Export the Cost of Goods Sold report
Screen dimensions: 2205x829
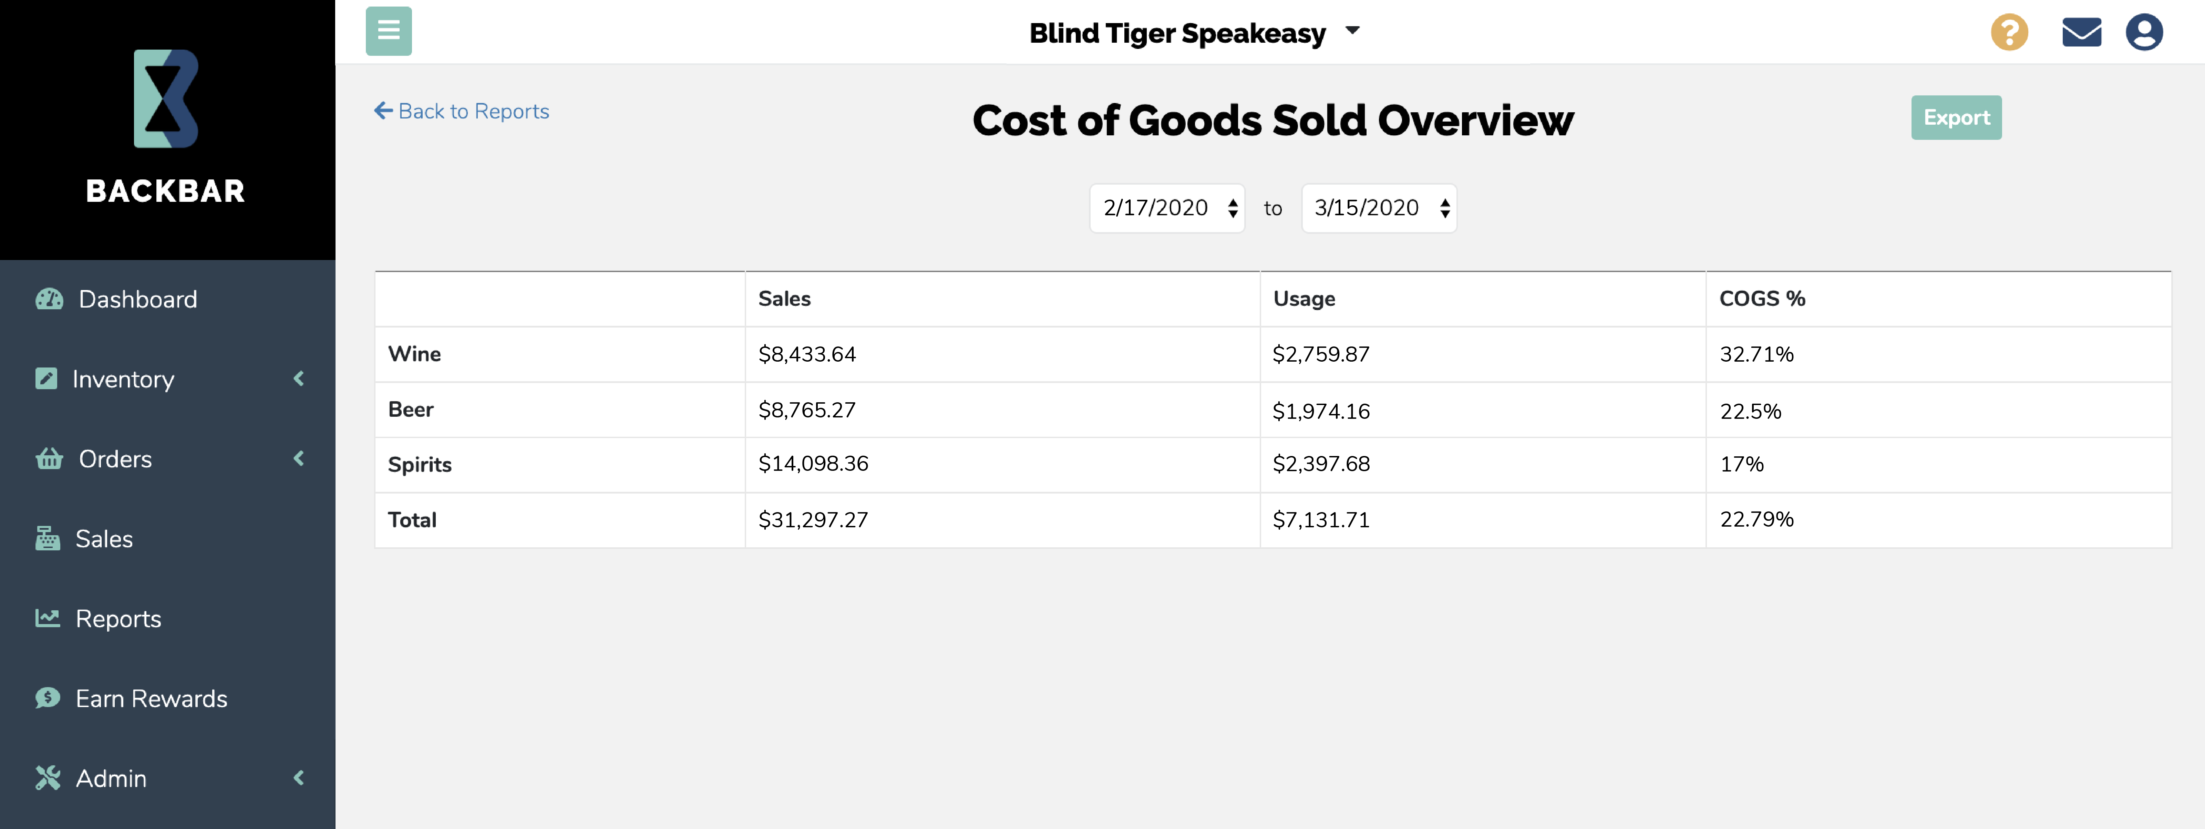[1956, 117]
